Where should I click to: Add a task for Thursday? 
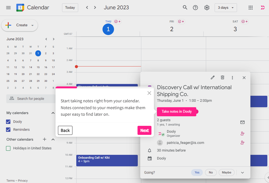(118, 21)
